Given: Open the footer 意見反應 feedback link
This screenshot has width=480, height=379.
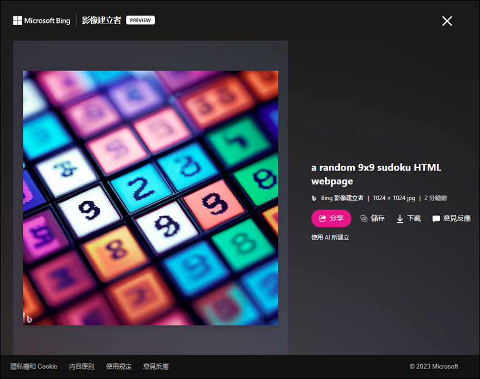Looking at the screenshot, I should (x=156, y=366).
